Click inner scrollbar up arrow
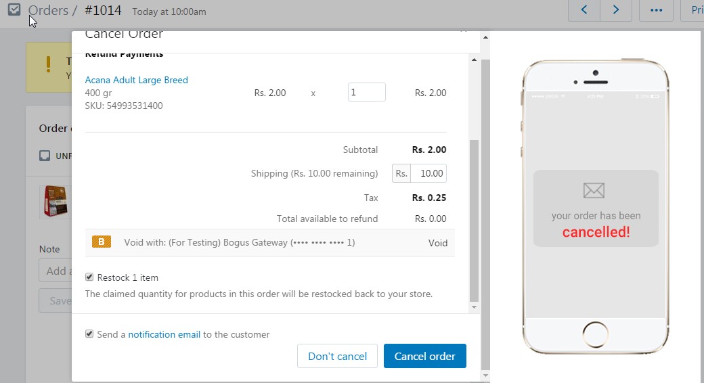Viewport: 704px width, 383px height. pos(474,60)
